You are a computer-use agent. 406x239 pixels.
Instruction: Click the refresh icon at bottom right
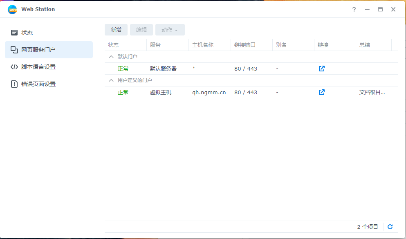(x=390, y=226)
